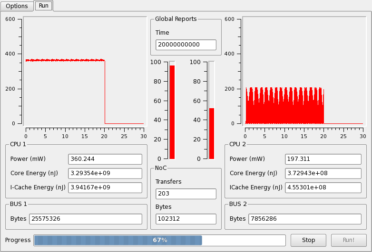Click CPU 2 Core Energy (nJ) label

pos(254,173)
